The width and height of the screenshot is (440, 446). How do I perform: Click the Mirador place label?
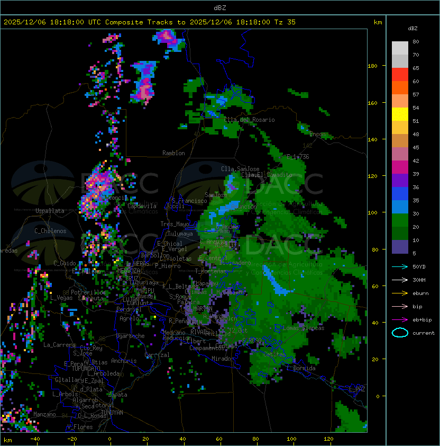coord(223,359)
